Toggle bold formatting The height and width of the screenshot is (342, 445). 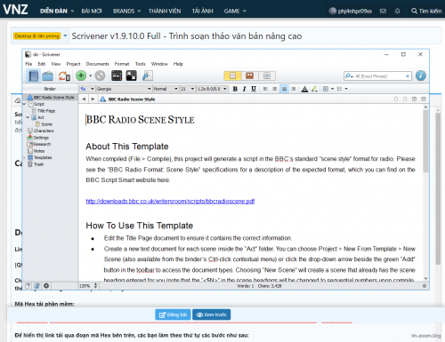coord(235,89)
